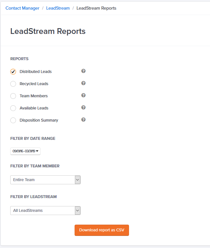Open help icon for Available Leads
The height and width of the screenshot is (248, 210).
tap(84, 108)
